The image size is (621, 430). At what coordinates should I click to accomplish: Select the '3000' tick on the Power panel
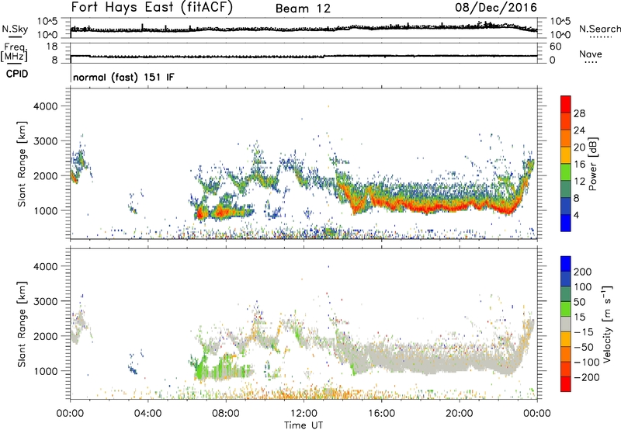46,141
